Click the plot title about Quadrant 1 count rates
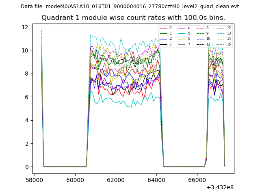This screenshot has width=260, height=195. click(x=133, y=18)
